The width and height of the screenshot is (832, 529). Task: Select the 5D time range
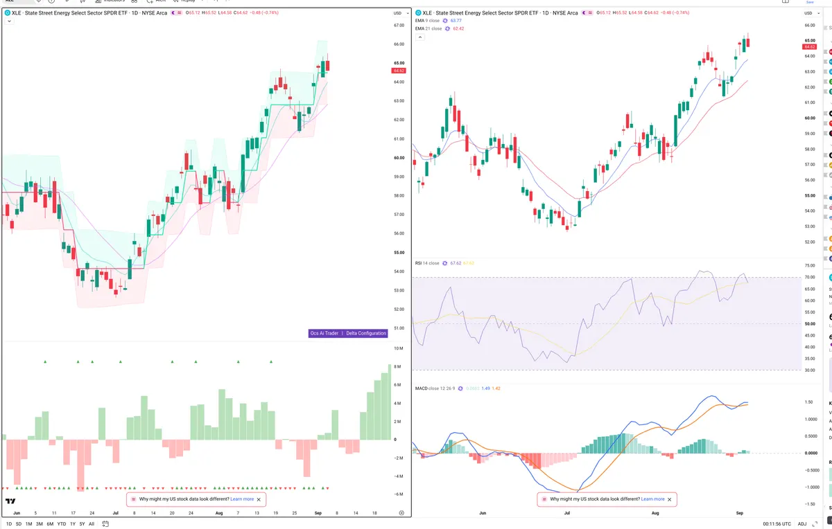(x=18, y=523)
